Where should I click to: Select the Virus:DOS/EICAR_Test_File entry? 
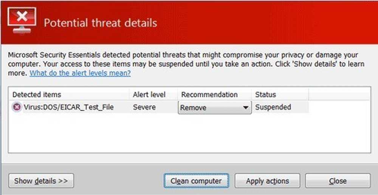click(68, 107)
